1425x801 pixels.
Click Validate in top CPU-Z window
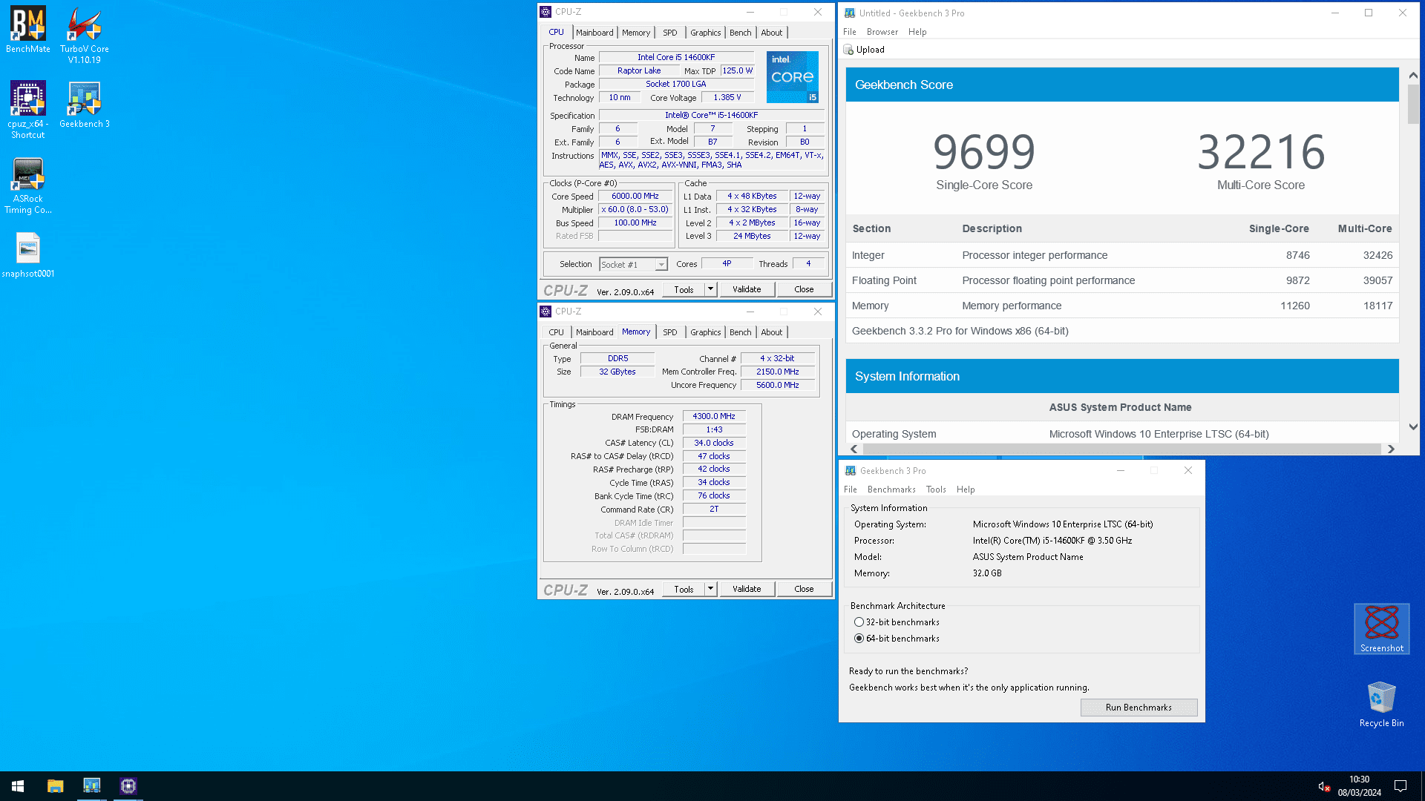click(x=747, y=289)
